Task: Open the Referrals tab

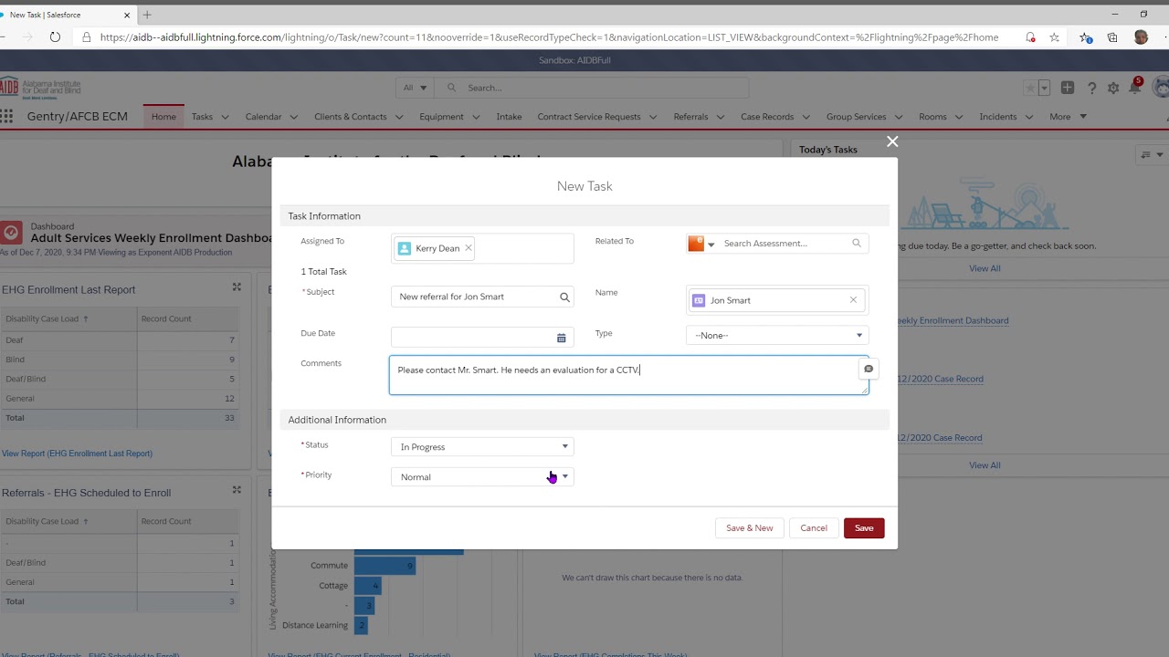Action: click(690, 117)
